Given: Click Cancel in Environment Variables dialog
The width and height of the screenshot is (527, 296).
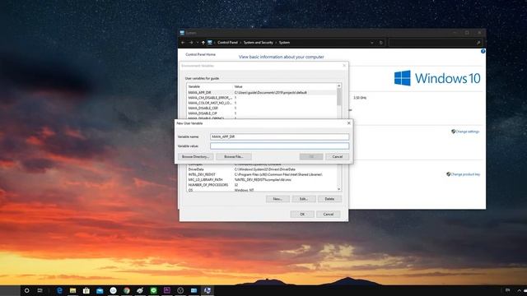Looking at the screenshot, I should click(x=329, y=214).
